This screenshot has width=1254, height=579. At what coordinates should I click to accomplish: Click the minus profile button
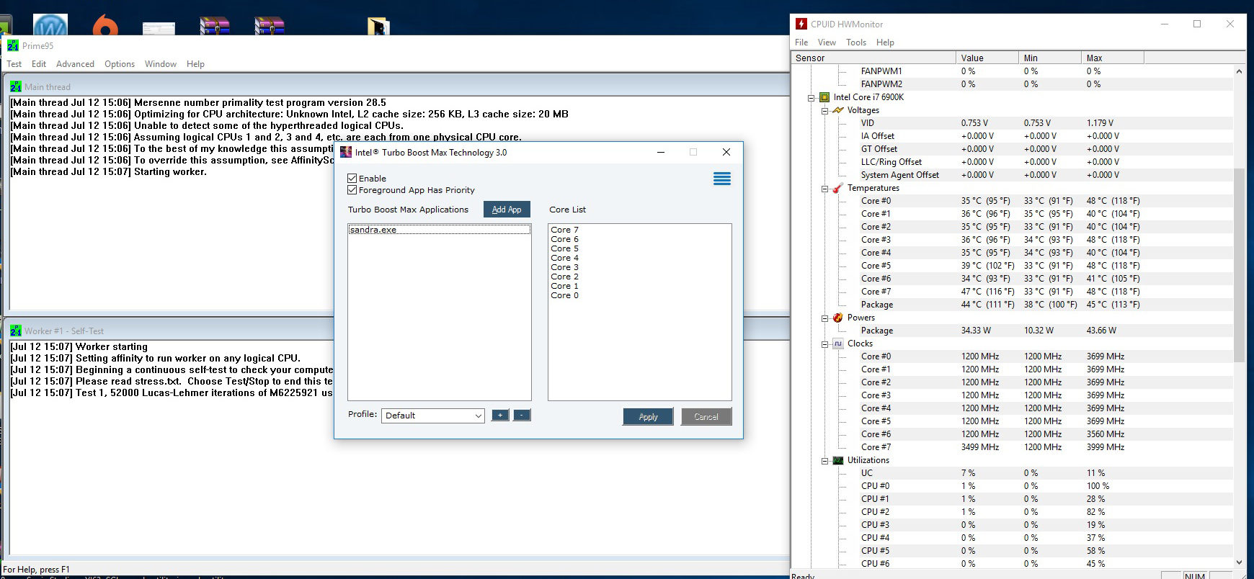(522, 415)
